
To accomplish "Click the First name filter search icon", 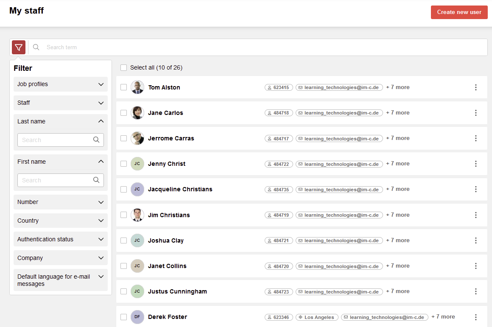I will click(96, 180).
